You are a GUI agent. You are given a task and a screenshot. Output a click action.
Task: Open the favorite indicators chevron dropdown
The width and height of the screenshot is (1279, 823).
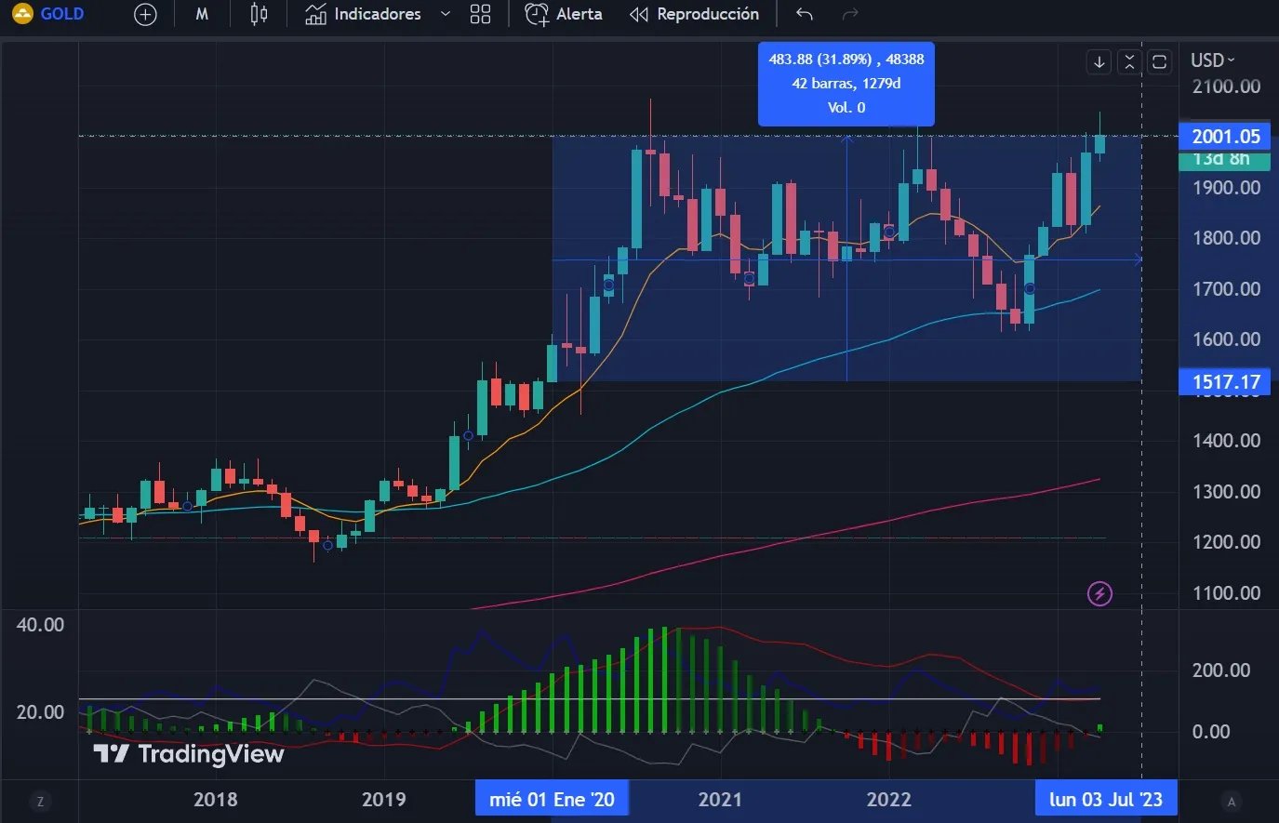[x=445, y=14]
